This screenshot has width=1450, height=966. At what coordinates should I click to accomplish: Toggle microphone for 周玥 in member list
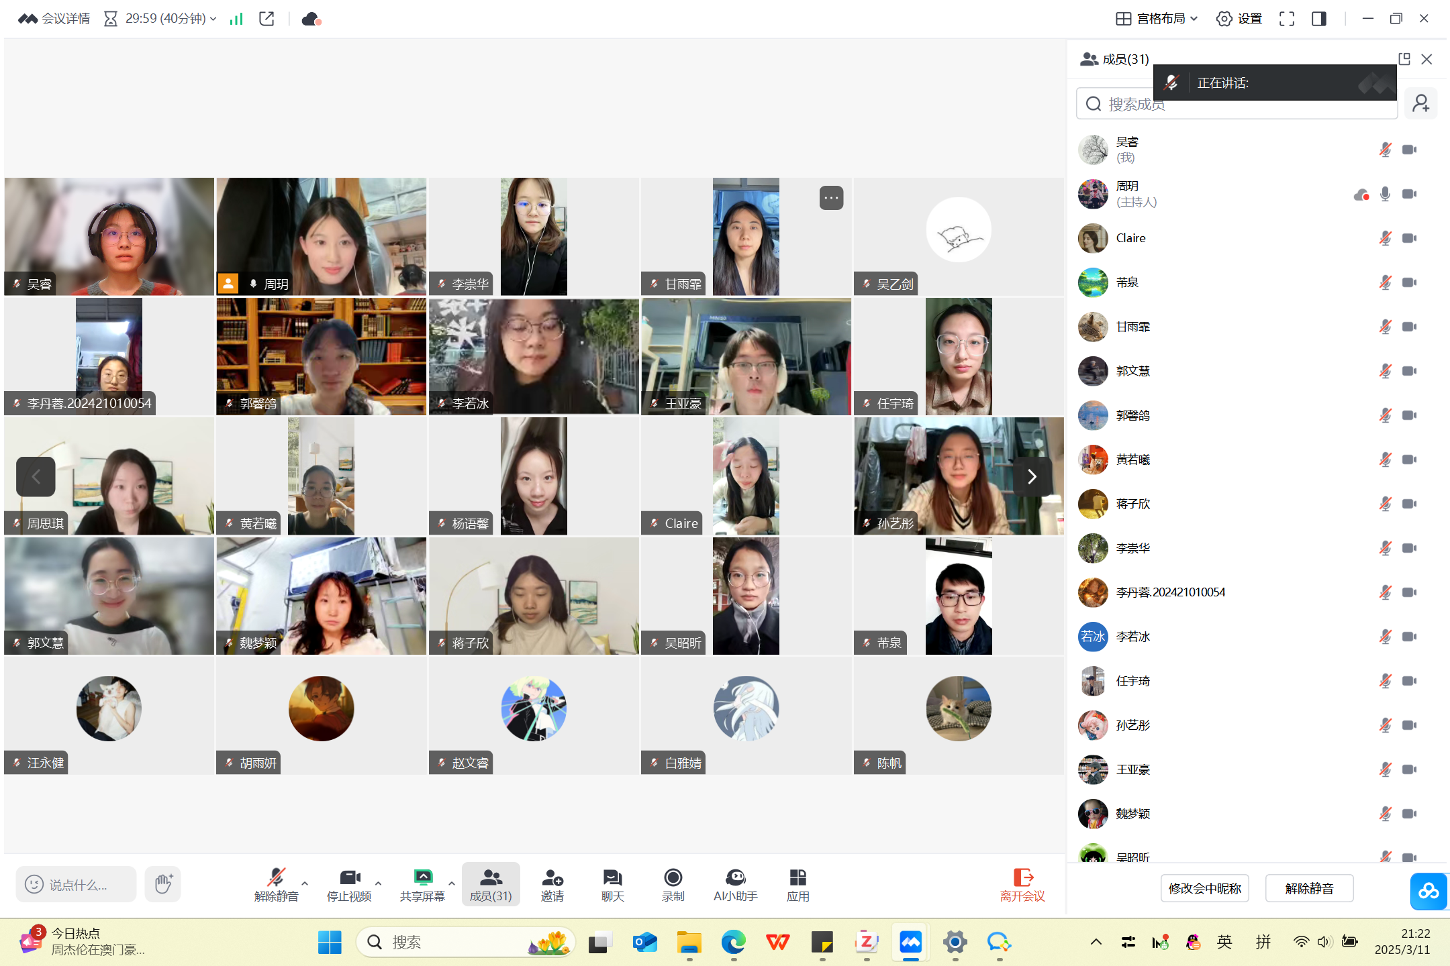1385,194
